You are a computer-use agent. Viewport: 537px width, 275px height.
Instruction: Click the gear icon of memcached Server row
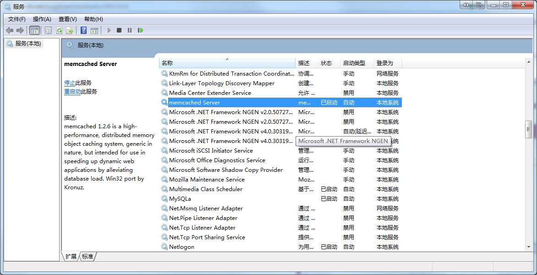(x=164, y=102)
